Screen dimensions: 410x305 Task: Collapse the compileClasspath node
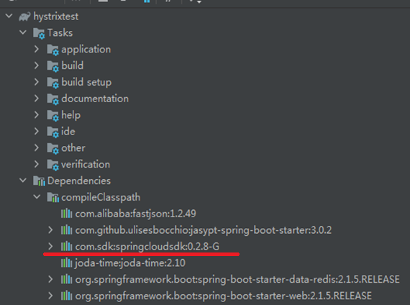[37, 196]
